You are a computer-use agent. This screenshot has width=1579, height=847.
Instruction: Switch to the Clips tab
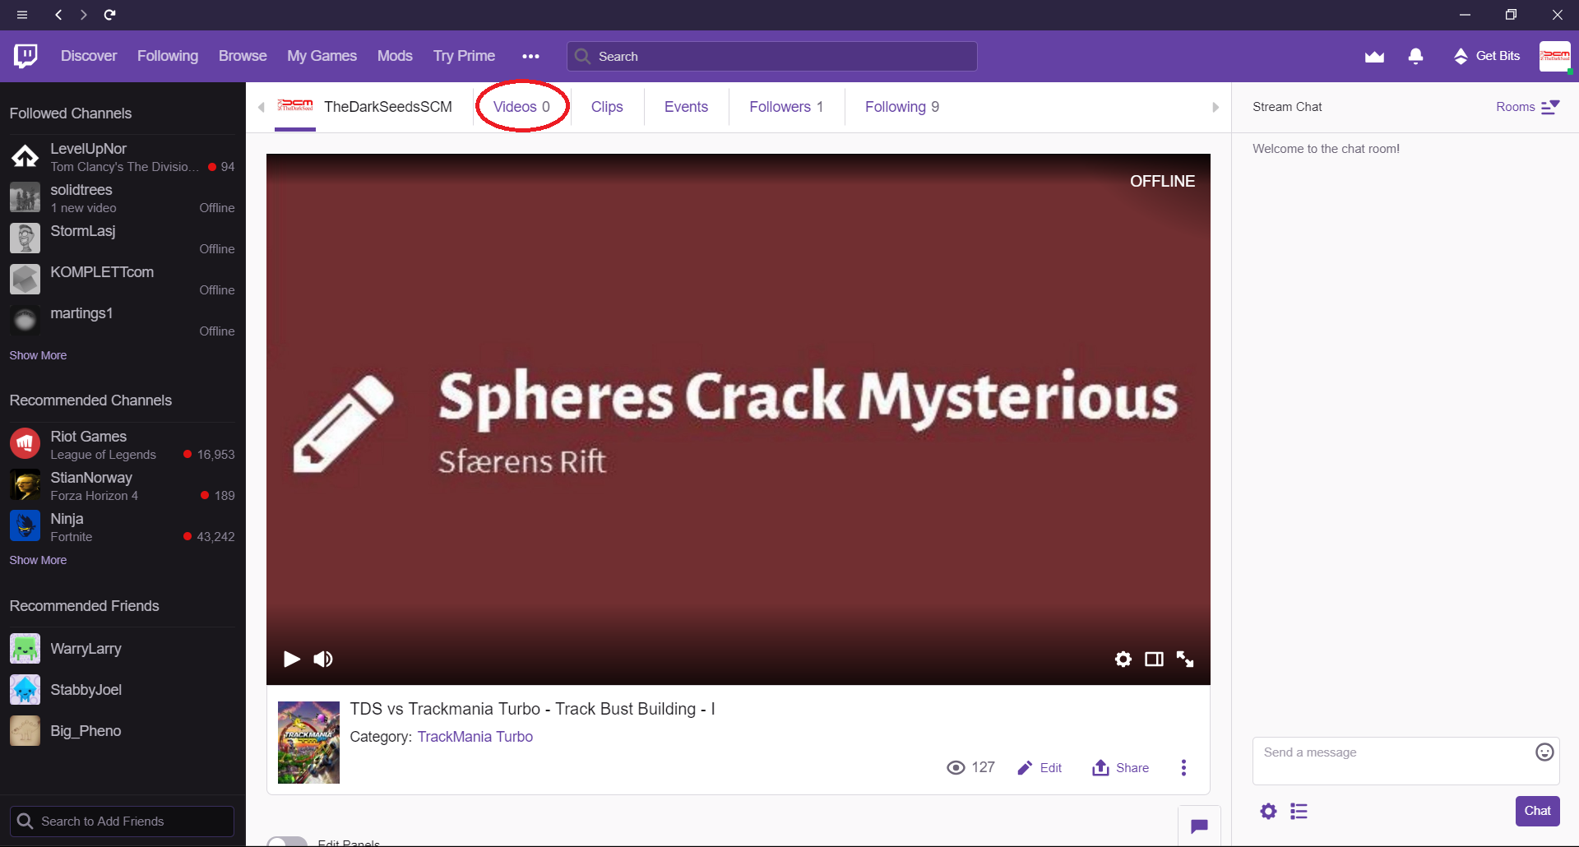click(x=607, y=107)
